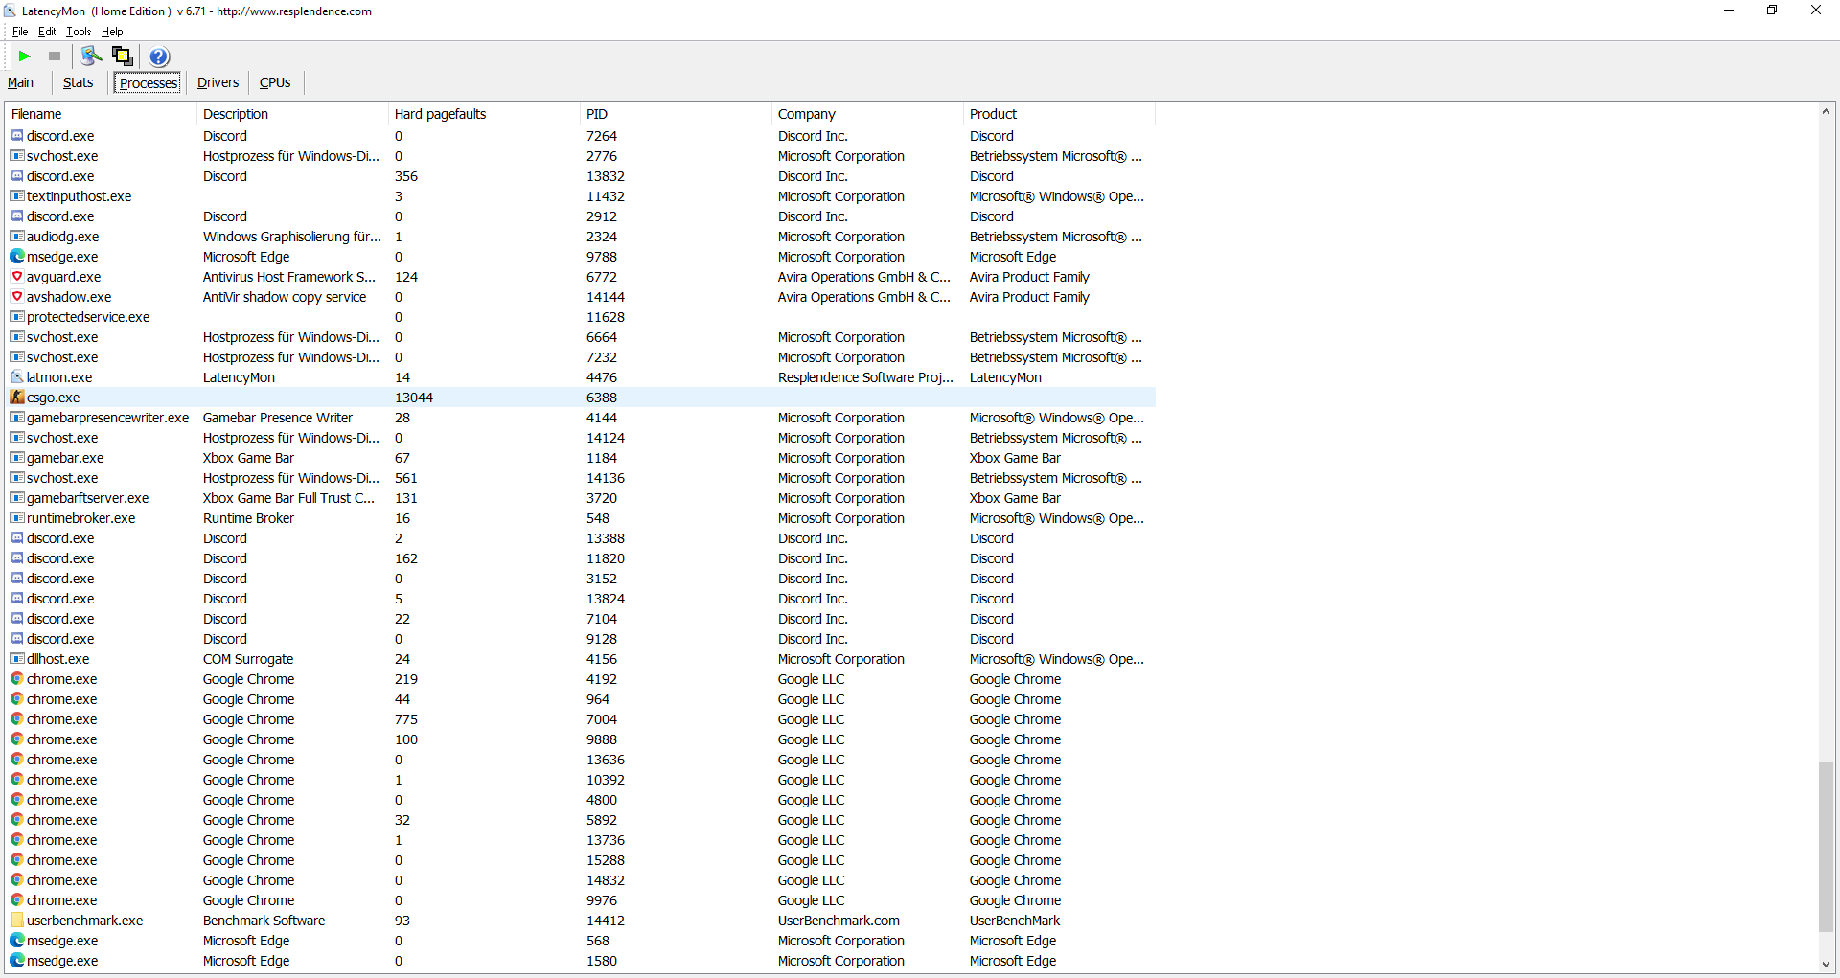Click the audiodg.exe process icon
The width and height of the screenshot is (1840, 978).
click(17, 237)
